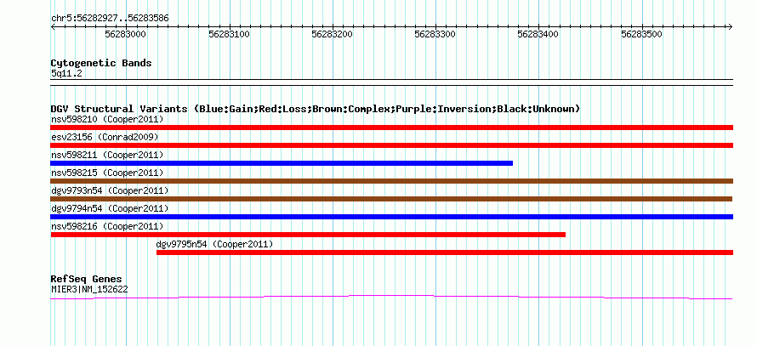Click the blue nsv598211 gain bar
The image size is (757, 346).
tap(282, 163)
